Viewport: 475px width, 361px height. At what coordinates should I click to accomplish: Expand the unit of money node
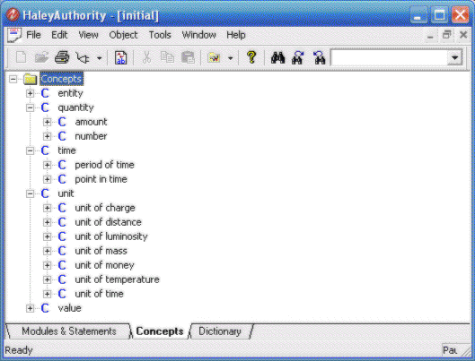[47, 265]
